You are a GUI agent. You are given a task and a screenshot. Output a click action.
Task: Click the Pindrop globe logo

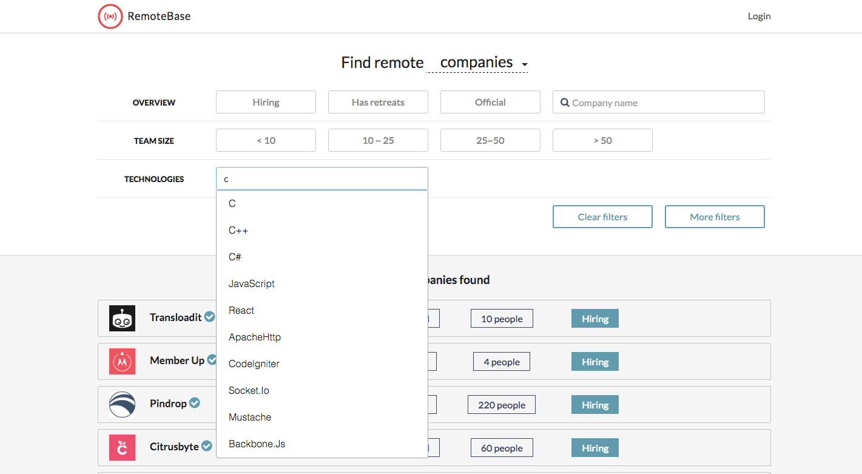point(122,404)
